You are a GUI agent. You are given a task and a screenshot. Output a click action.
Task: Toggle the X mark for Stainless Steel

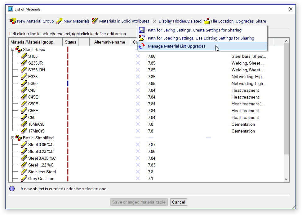coord(138,172)
